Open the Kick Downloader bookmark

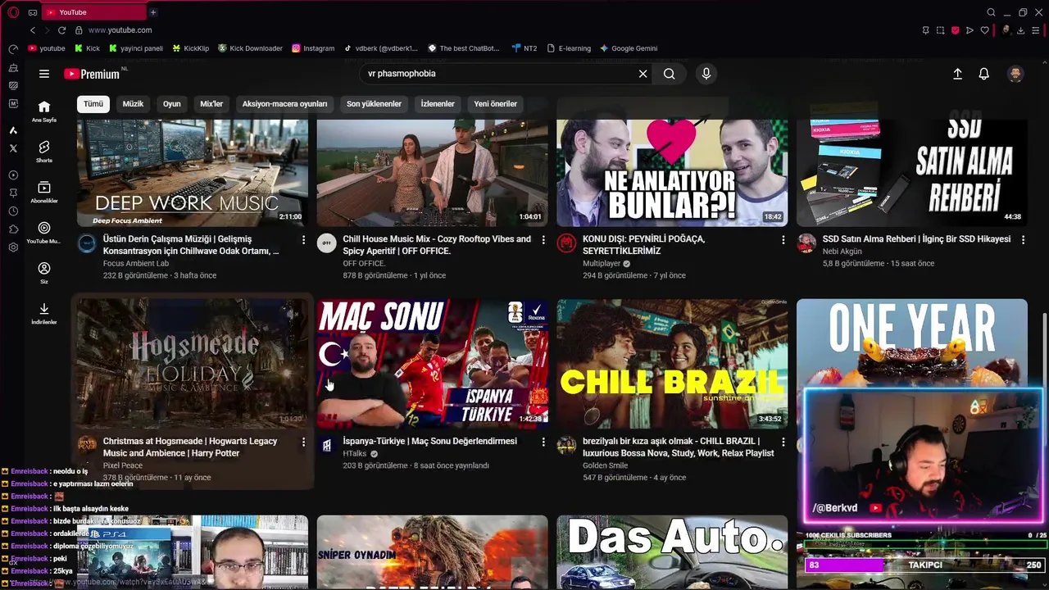[x=250, y=48]
